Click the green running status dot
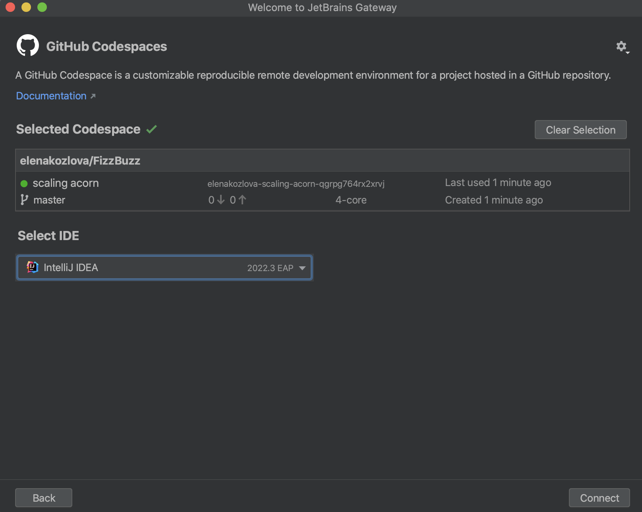642x512 pixels. (24, 183)
